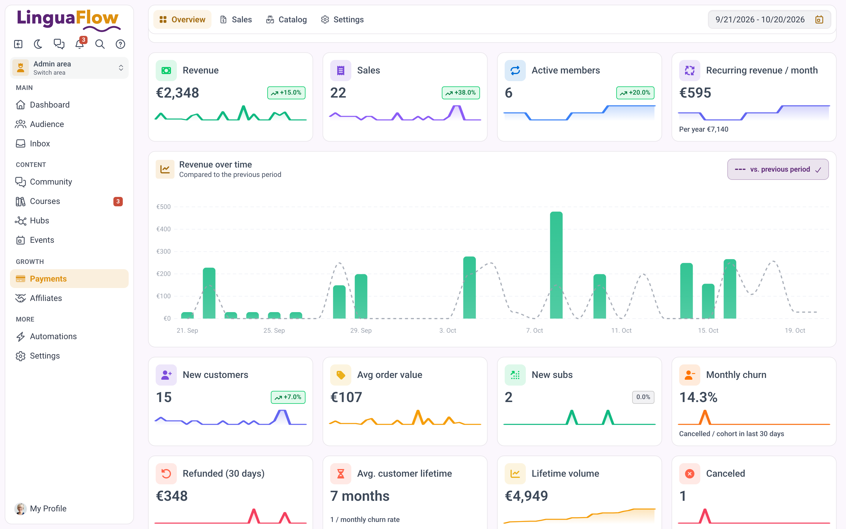The width and height of the screenshot is (846, 529).
Task: Click the New customers person-plus icon
Action: tap(166, 375)
